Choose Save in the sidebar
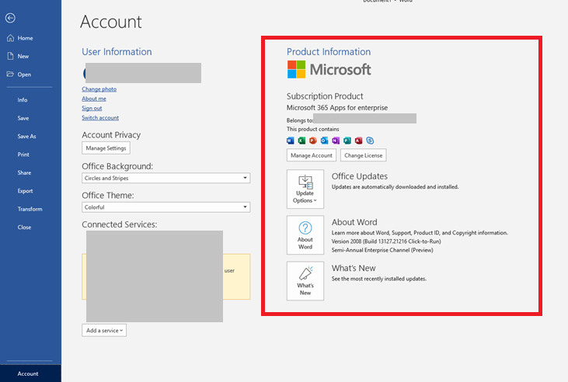Screen dimensions: 568x382 (x=23, y=118)
